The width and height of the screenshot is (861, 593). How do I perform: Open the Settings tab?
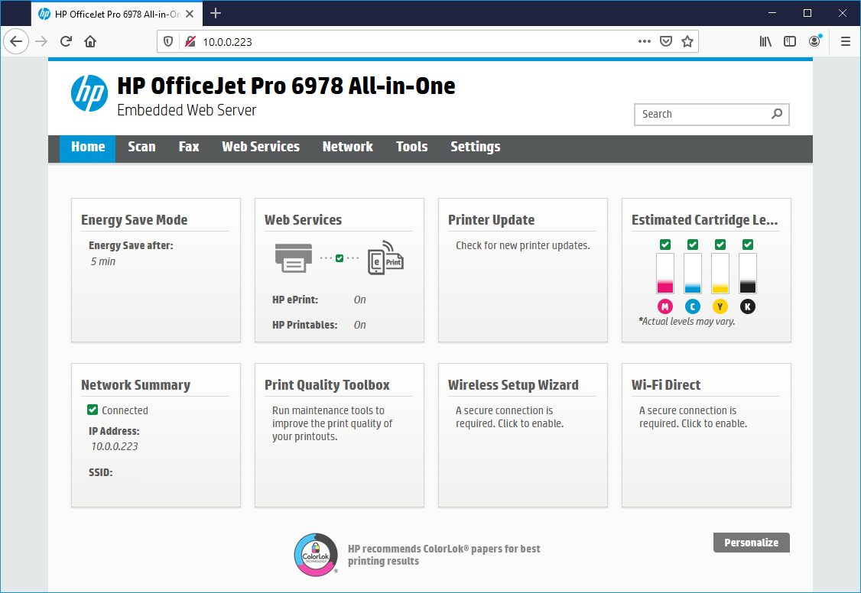click(x=476, y=147)
